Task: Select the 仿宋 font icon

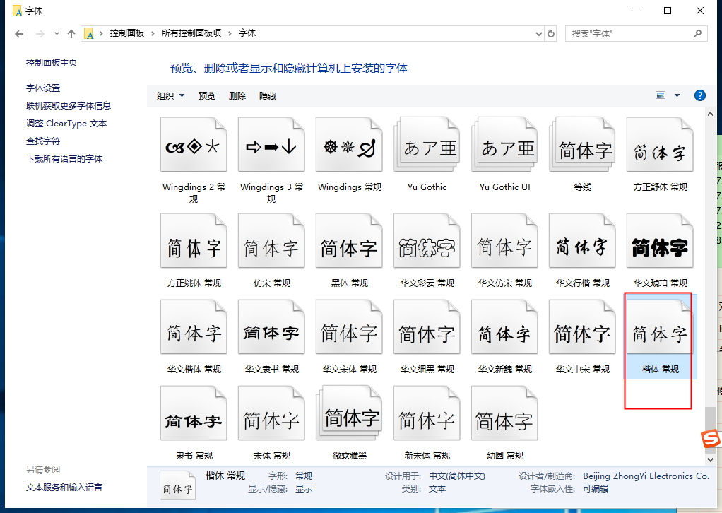Action: (x=272, y=240)
